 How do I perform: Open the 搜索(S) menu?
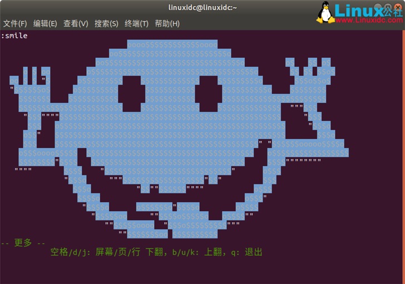(x=106, y=23)
